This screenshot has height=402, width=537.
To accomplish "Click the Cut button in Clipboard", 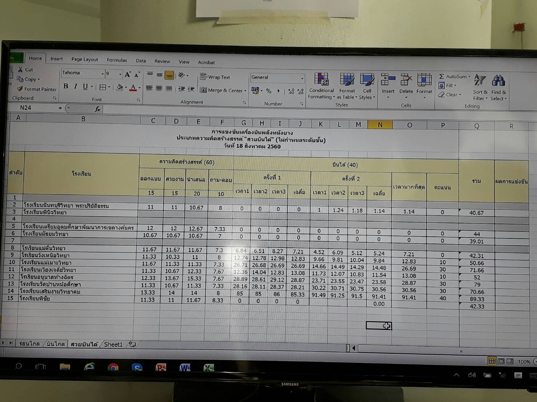I will (x=25, y=69).
